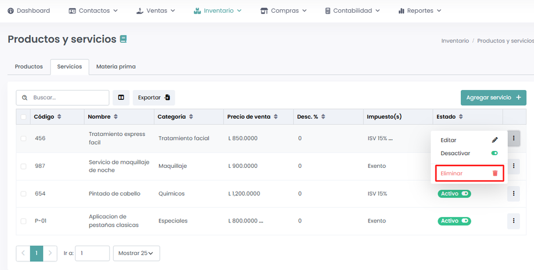Check the box for service 987
Image resolution: width=534 pixels, height=270 pixels.
click(23, 166)
